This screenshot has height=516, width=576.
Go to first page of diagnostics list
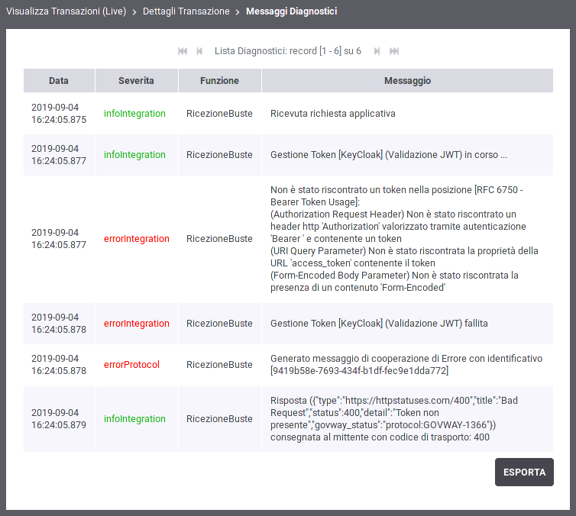[183, 51]
